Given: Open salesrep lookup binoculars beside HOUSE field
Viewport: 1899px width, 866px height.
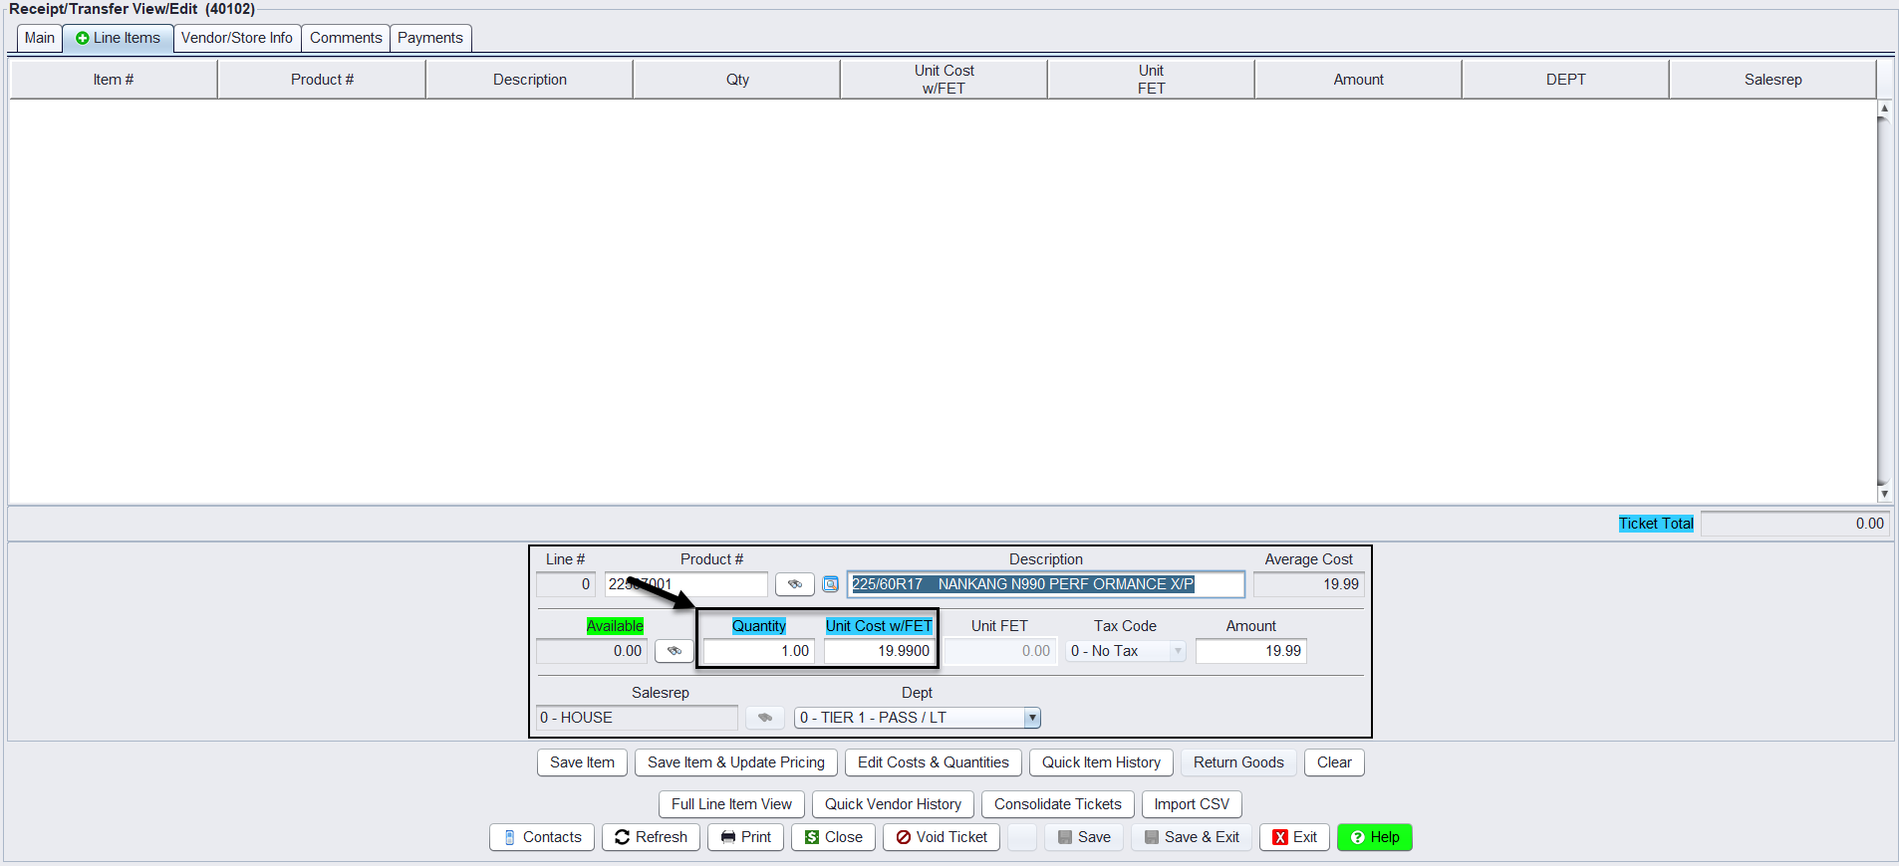Looking at the screenshot, I should click(764, 718).
